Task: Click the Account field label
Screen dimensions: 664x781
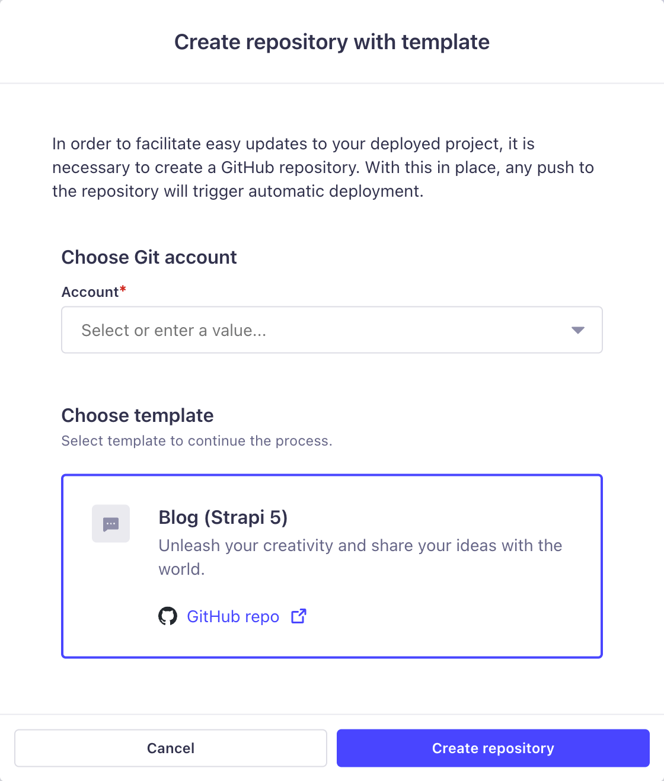Action: 89,292
